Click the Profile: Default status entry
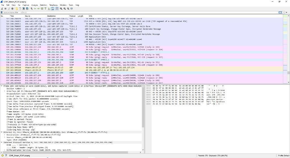This screenshot has width=290, height=158. click(284, 156)
